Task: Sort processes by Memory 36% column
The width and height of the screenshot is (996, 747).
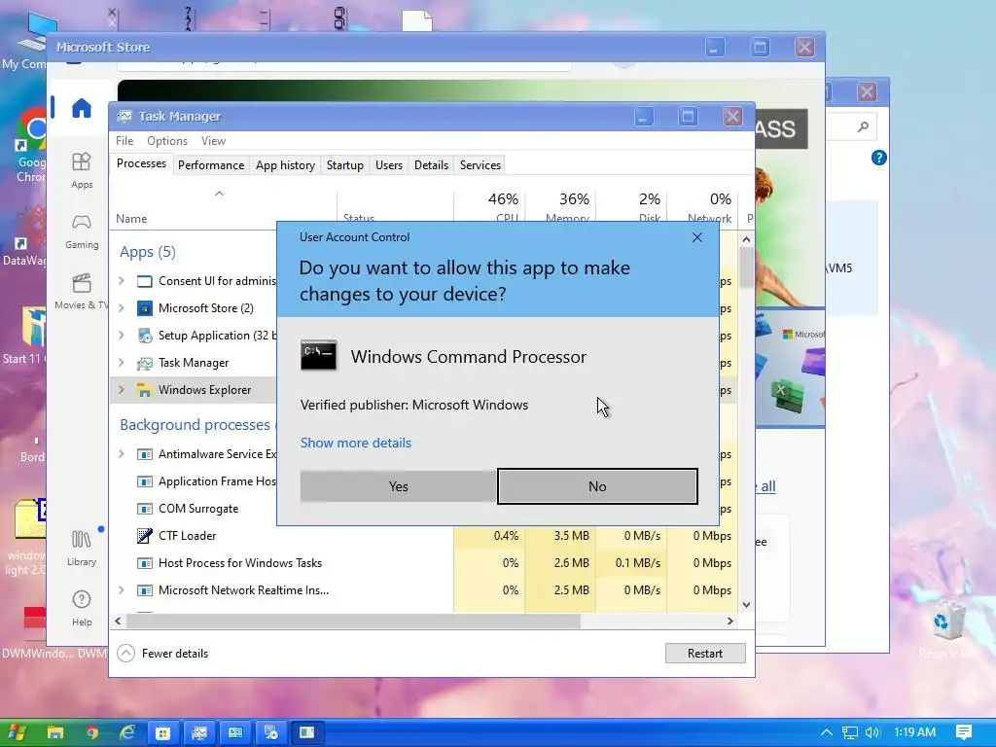Action: (x=560, y=206)
